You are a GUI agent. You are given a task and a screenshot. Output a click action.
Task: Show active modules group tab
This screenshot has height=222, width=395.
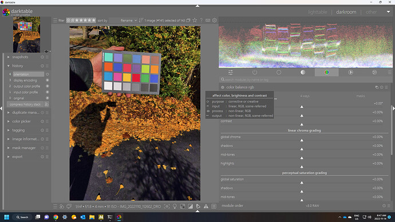[255, 73]
